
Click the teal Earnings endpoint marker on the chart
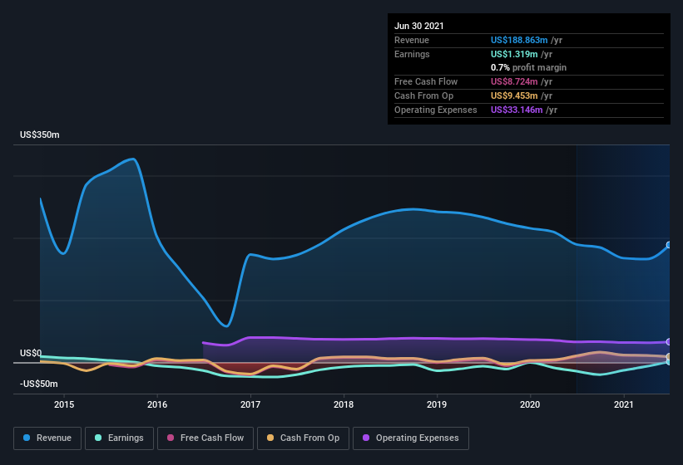click(669, 361)
